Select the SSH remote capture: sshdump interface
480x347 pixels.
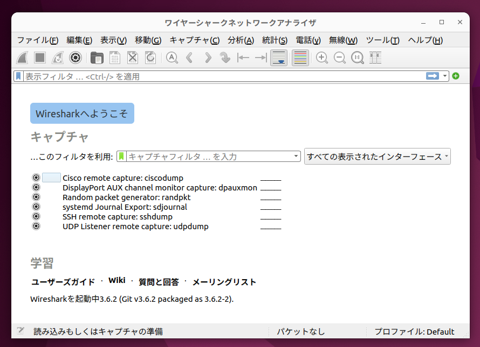[117, 217]
